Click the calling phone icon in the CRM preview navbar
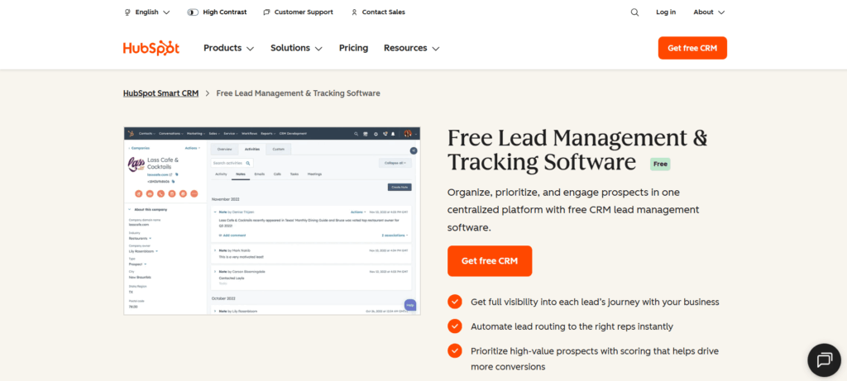Image resolution: width=847 pixels, height=381 pixels. (x=385, y=134)
